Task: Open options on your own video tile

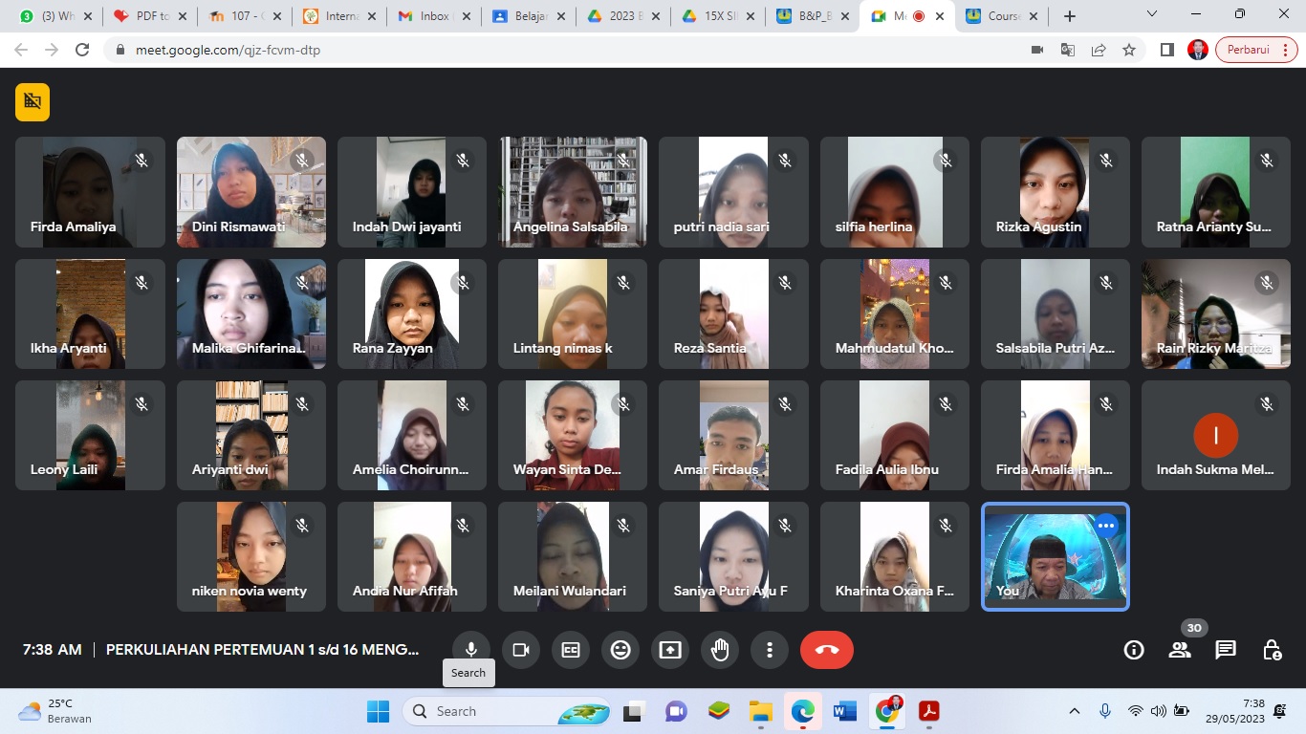Action: (x=1106, y=526)
